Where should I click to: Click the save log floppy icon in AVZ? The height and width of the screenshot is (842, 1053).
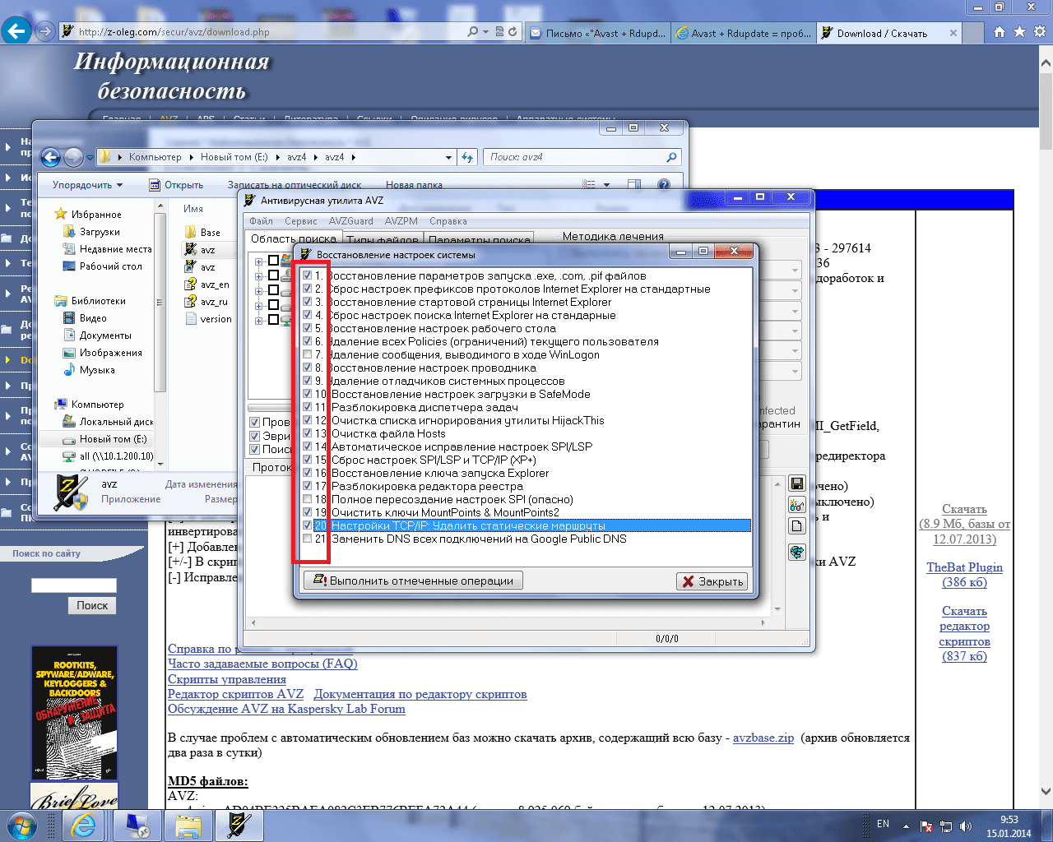coord(796,483)
